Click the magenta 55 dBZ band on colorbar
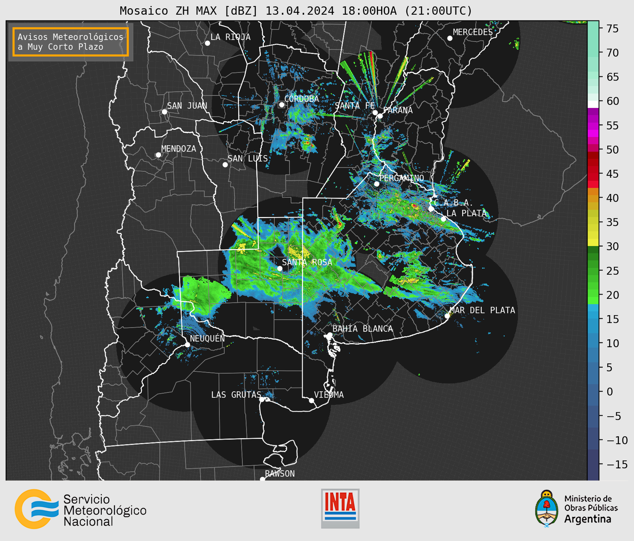The image size is (634, 541). click(x=593, y=125)
